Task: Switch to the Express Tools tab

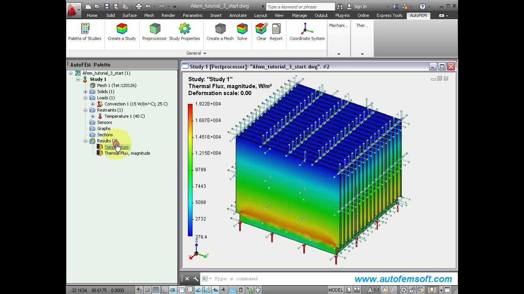Action: pyautogui.click(x=389, y=16)
